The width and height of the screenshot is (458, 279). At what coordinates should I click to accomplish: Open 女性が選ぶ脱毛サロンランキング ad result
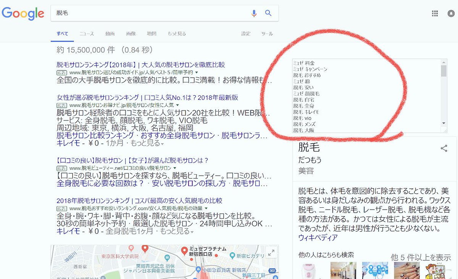click(147, 97)
